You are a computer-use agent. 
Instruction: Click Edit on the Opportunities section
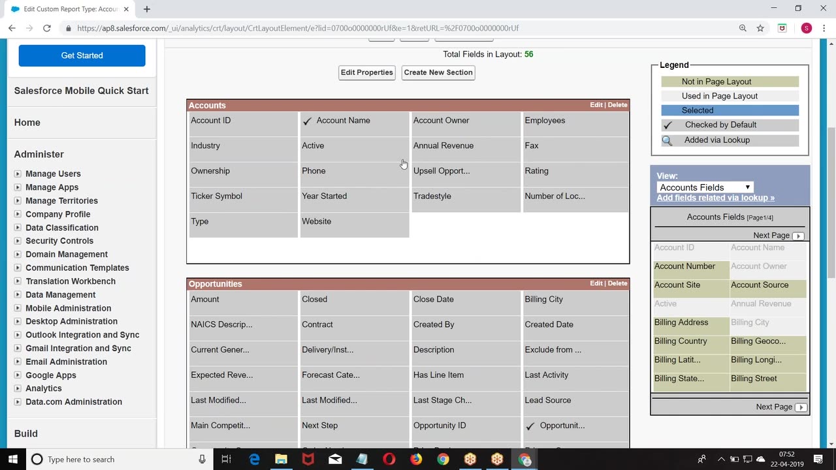(596, 283)
